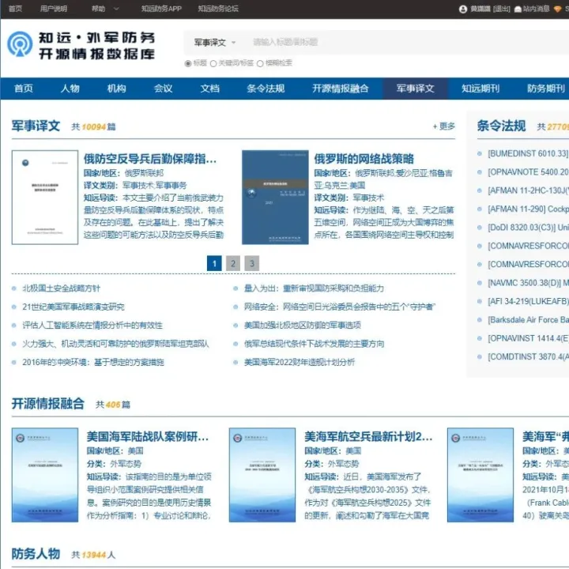Open regulation [COMDTINST 3870.4(A

[528, 356]
